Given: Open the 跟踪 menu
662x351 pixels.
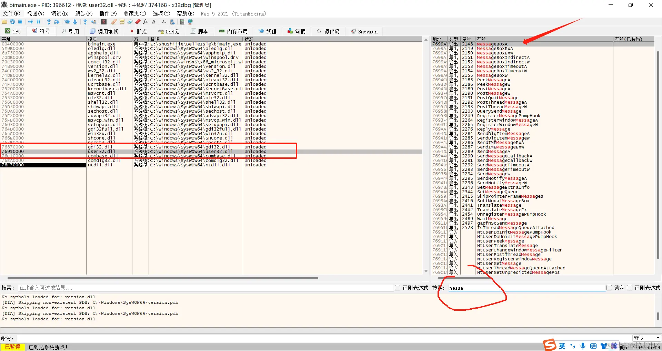Looking at the screenshot, I should (x=84, y=13).
